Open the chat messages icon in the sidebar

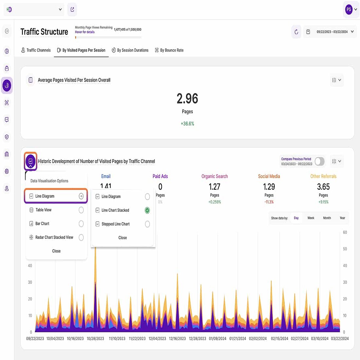(7, 119)
